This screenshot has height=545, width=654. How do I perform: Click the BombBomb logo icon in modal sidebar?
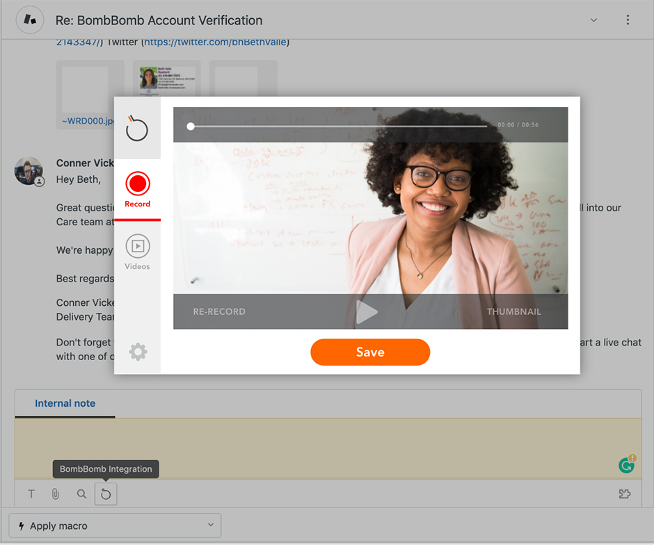(x=137, y=129)
